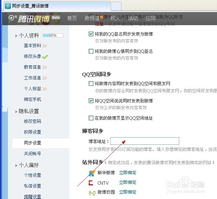Click the arrows icon beside 工作信息
Image resolution: width=217 pixels, height=199 pixels.
pyautogui.click(x=45, y=78)
